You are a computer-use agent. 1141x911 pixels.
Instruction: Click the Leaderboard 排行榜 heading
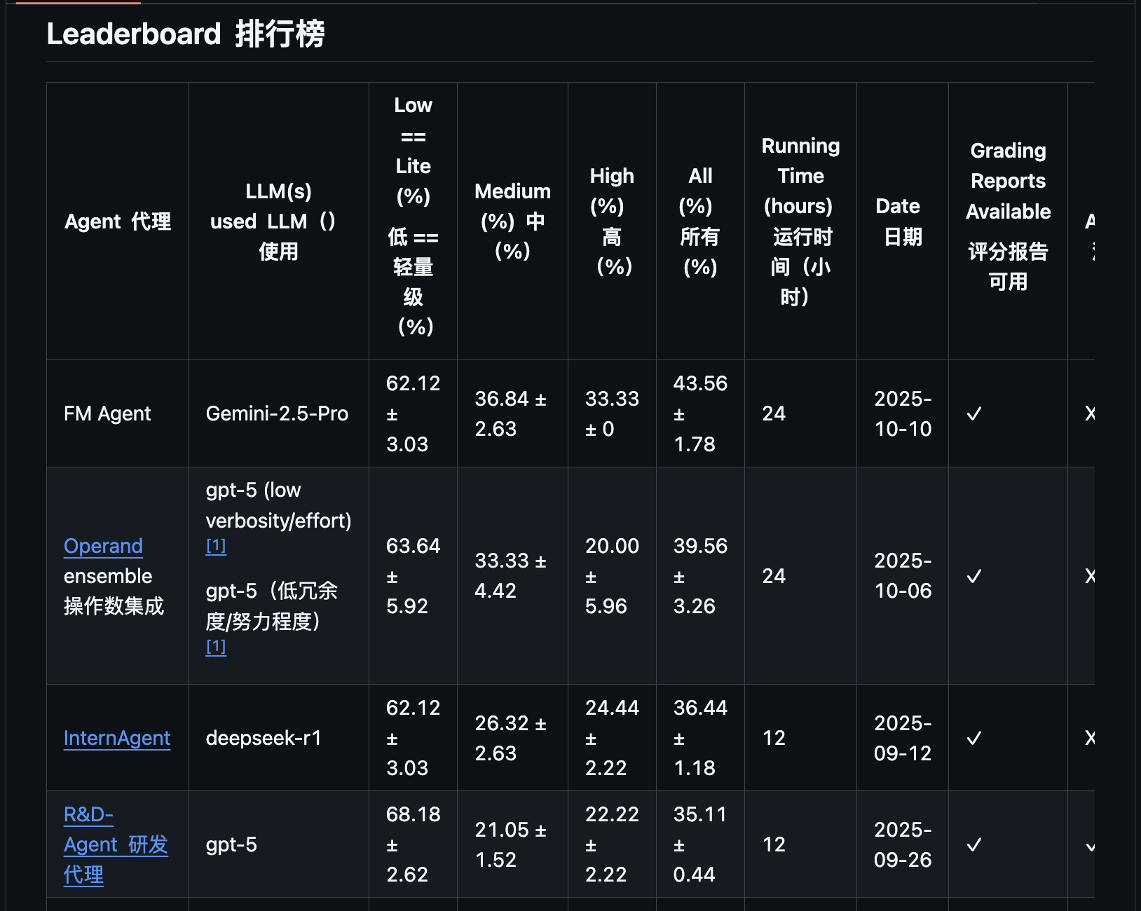pyautogui.click(x=186, y=34)
